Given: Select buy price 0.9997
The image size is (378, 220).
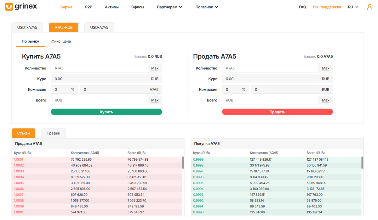Looking at the screenshot, I should click(198, 171).
